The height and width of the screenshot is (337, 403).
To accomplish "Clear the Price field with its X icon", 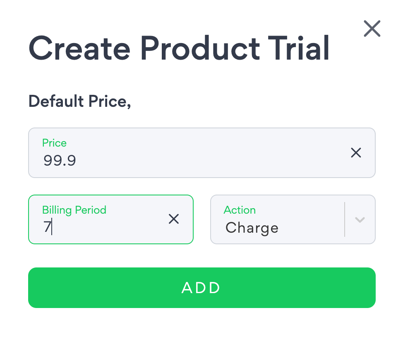I will click(356, 153).
